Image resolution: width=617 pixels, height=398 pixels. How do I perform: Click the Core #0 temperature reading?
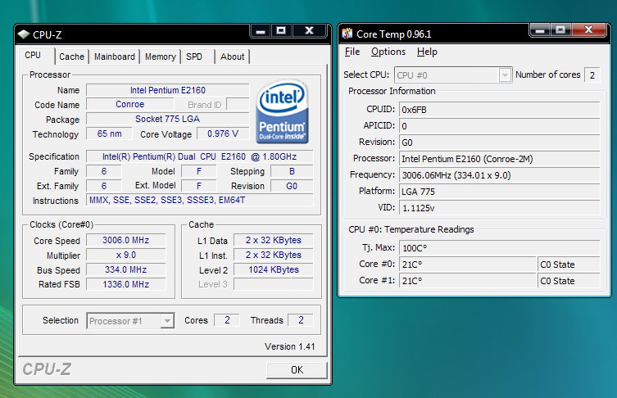point(468,265)
